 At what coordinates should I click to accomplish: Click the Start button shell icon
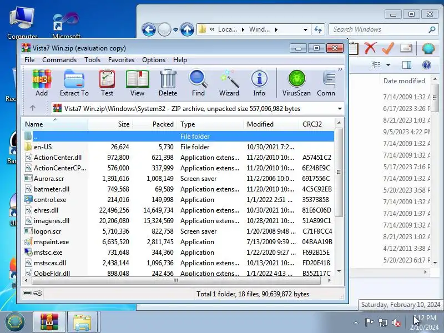pyautogui.click(x=15, y=322)
